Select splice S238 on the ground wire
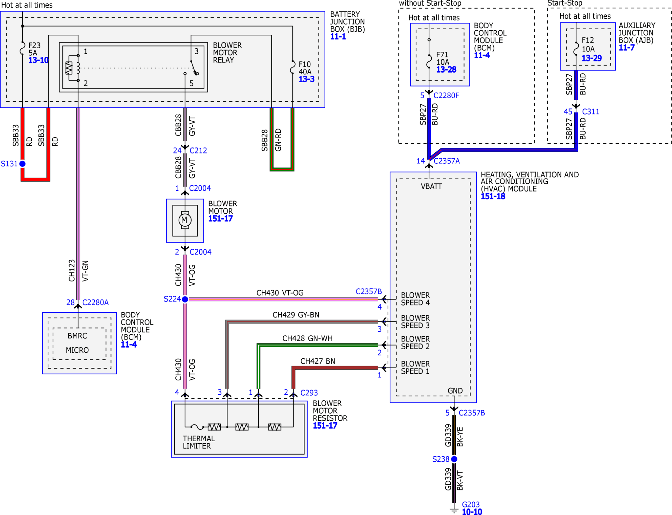This screenshot has height=515, width=672. (x=454, y=459)
